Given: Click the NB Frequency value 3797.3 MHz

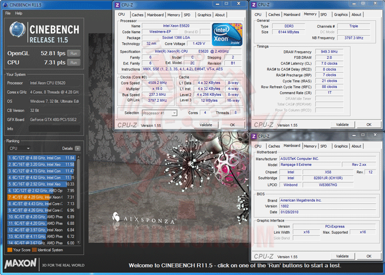Looking at the screenshot, I should [354, 38].
